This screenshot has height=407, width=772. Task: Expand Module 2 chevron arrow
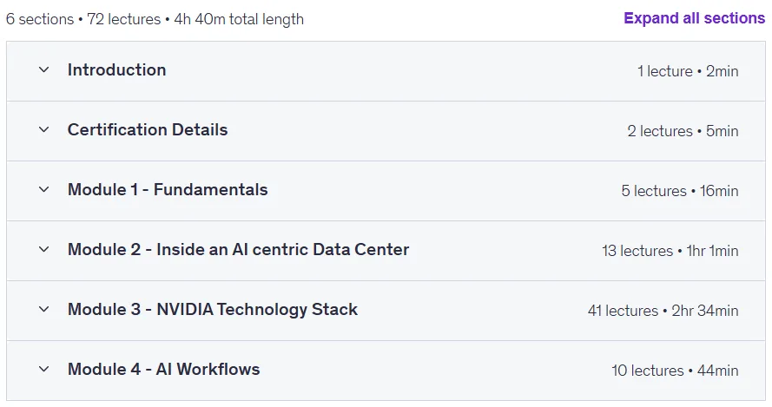click(43, 250)
